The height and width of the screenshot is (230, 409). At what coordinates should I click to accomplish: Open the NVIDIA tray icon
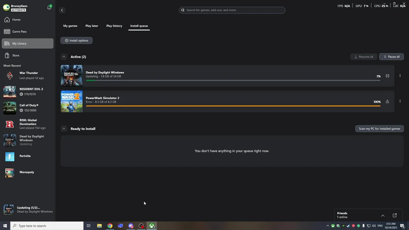(x=343, y=226)
